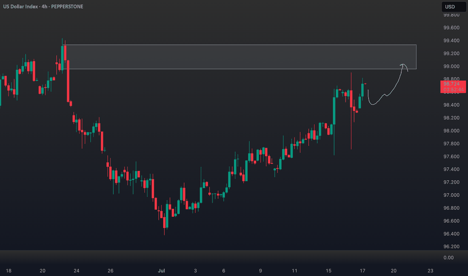
Task: Click the 96.400 price axis label
Action: click(x=451, y=234)
